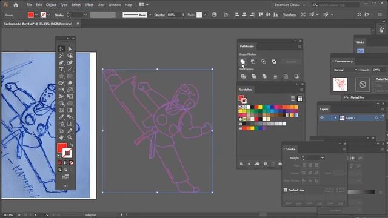Open Edit Toolbar three dots
388x218 pixels.
[x=65, y=186]
